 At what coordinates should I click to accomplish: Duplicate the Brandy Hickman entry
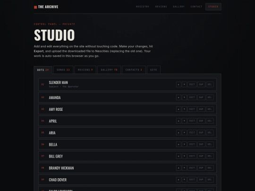pyautogui.click(x=201, y=168)
